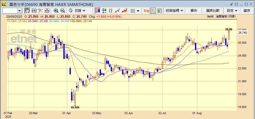Click the 50-SMA: 24.549 legend label

[x=59, y=21]
